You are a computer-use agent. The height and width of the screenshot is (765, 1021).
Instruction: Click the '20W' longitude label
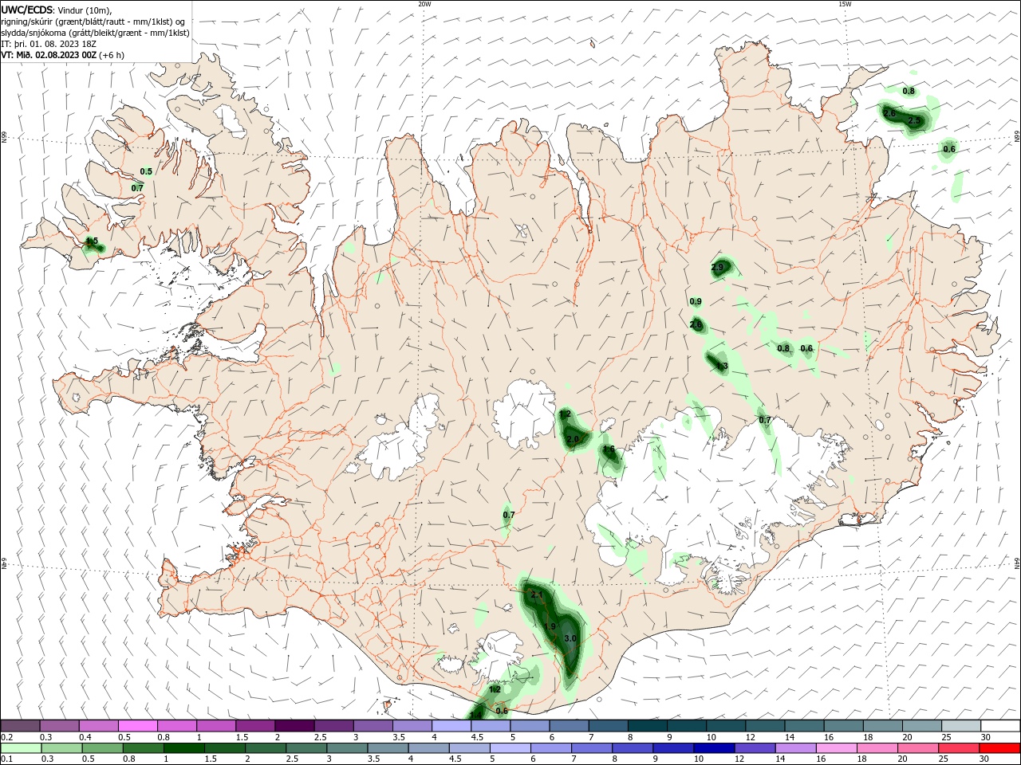424,4
